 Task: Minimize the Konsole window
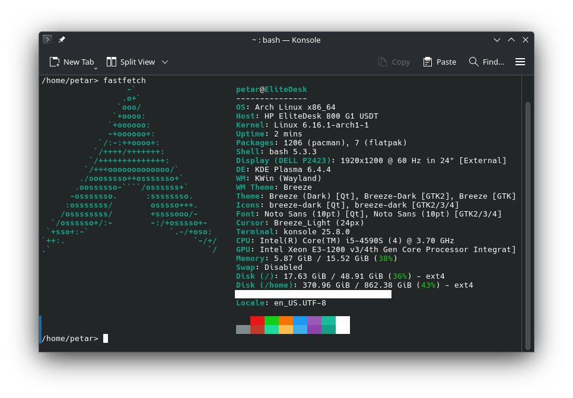point(496,40)
